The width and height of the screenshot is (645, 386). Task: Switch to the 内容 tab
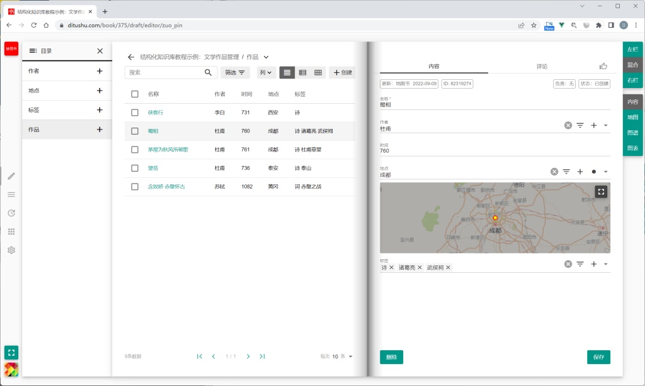click(434, 66)
